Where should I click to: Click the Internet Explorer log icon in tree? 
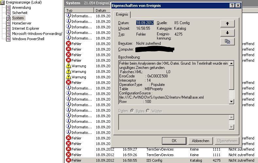click(8, 28)
